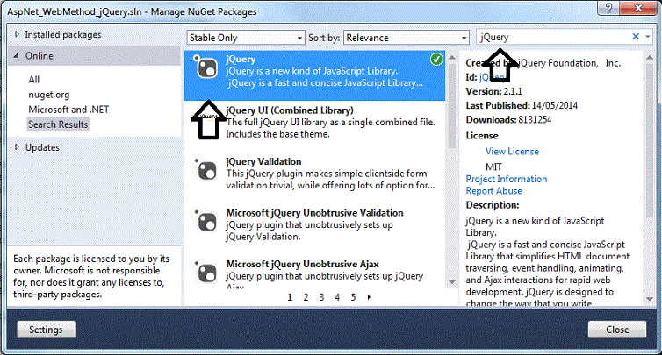
Task: Expand the Updates section
Action: [17, 146]
